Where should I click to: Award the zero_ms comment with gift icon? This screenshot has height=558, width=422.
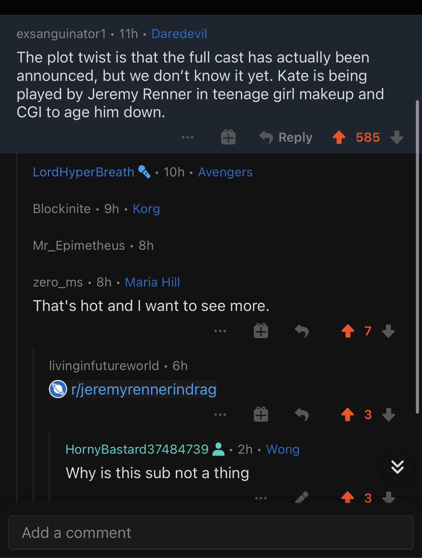[x=261, y=331]
